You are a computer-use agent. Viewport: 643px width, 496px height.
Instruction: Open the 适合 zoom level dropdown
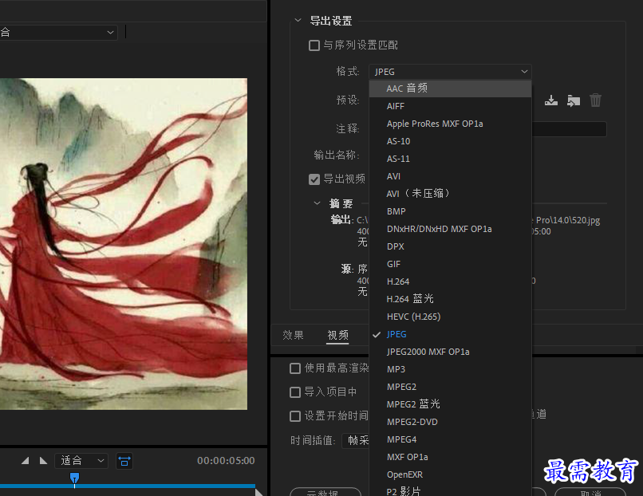pos(81,461)
